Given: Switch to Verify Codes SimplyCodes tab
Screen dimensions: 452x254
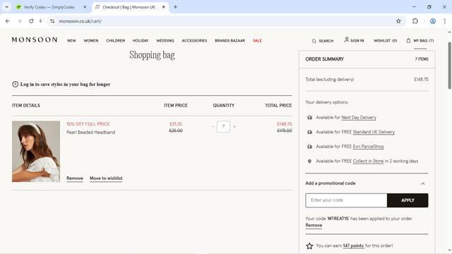Looking at the screenshot, I should coord(49,7).
